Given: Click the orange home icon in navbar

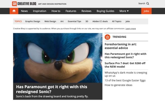Looking at the screenshot, I should coord(14,11).
